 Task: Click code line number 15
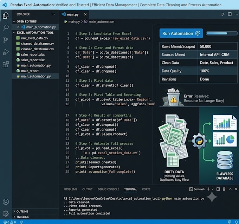pos(67,99)
